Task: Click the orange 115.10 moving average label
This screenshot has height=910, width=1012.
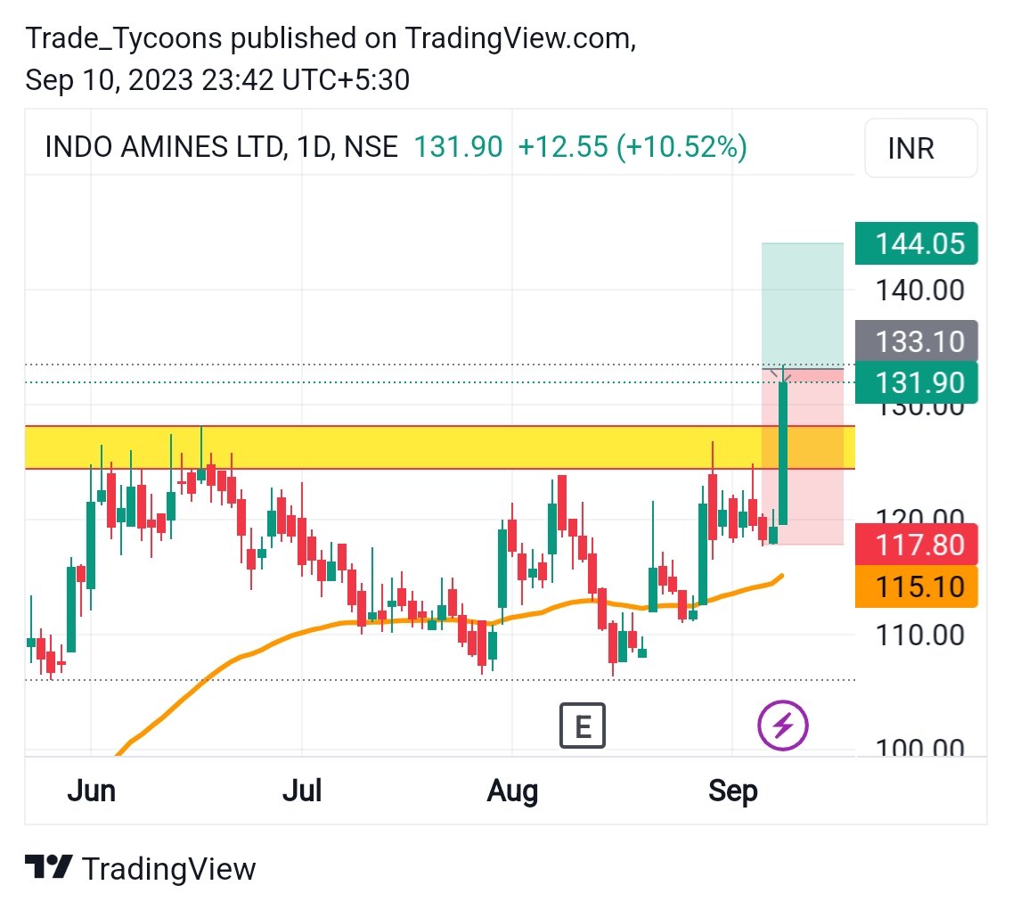Action: 917,586
